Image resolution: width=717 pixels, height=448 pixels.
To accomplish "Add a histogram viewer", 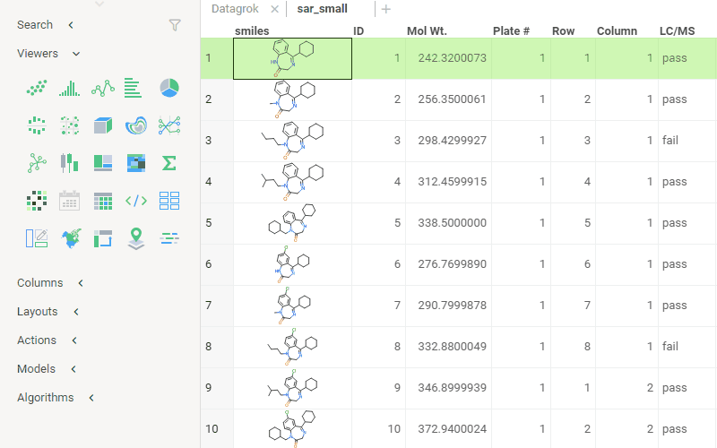I will pos(69,88).
